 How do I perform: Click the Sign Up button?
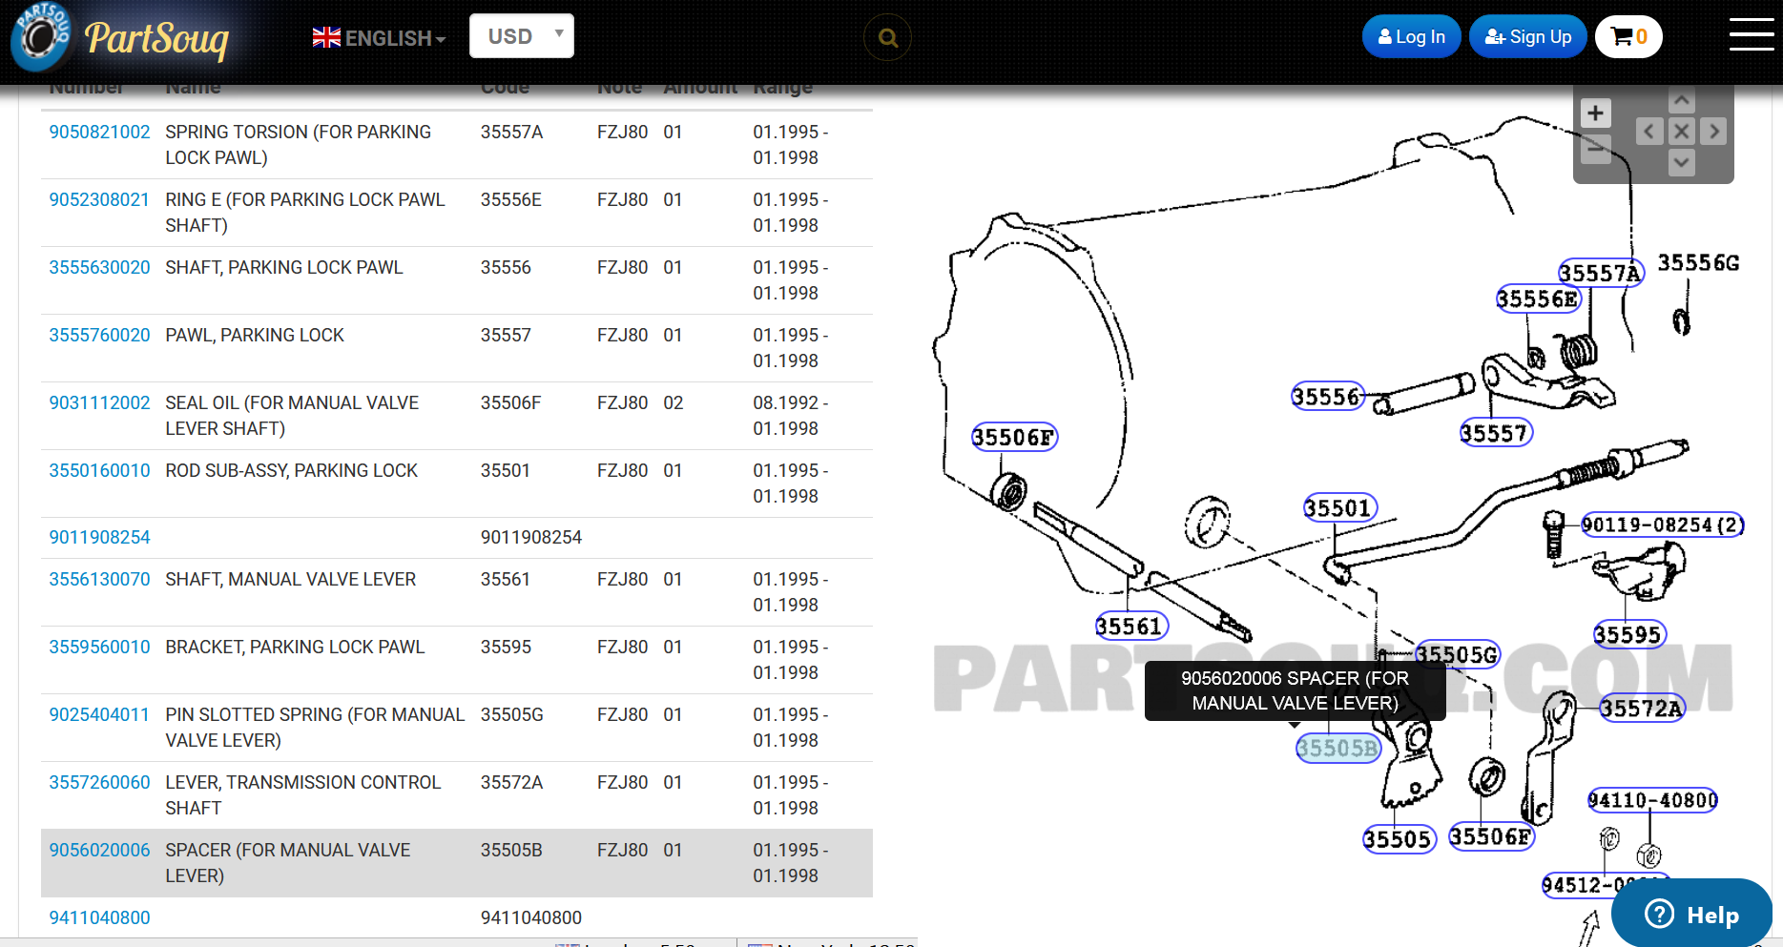click(x=1527, y=37)
